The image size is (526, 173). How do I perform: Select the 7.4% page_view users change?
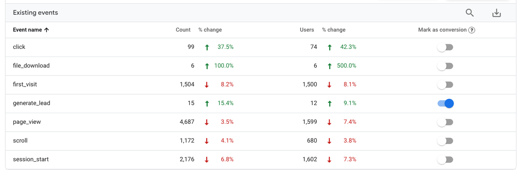pos(350,122)
